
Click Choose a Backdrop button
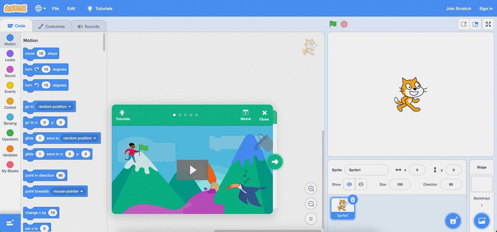(x=482, y=221)
